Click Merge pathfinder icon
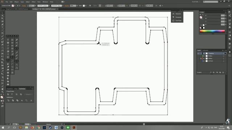Screen dimensions: 232x130 (x=17, y=100)
